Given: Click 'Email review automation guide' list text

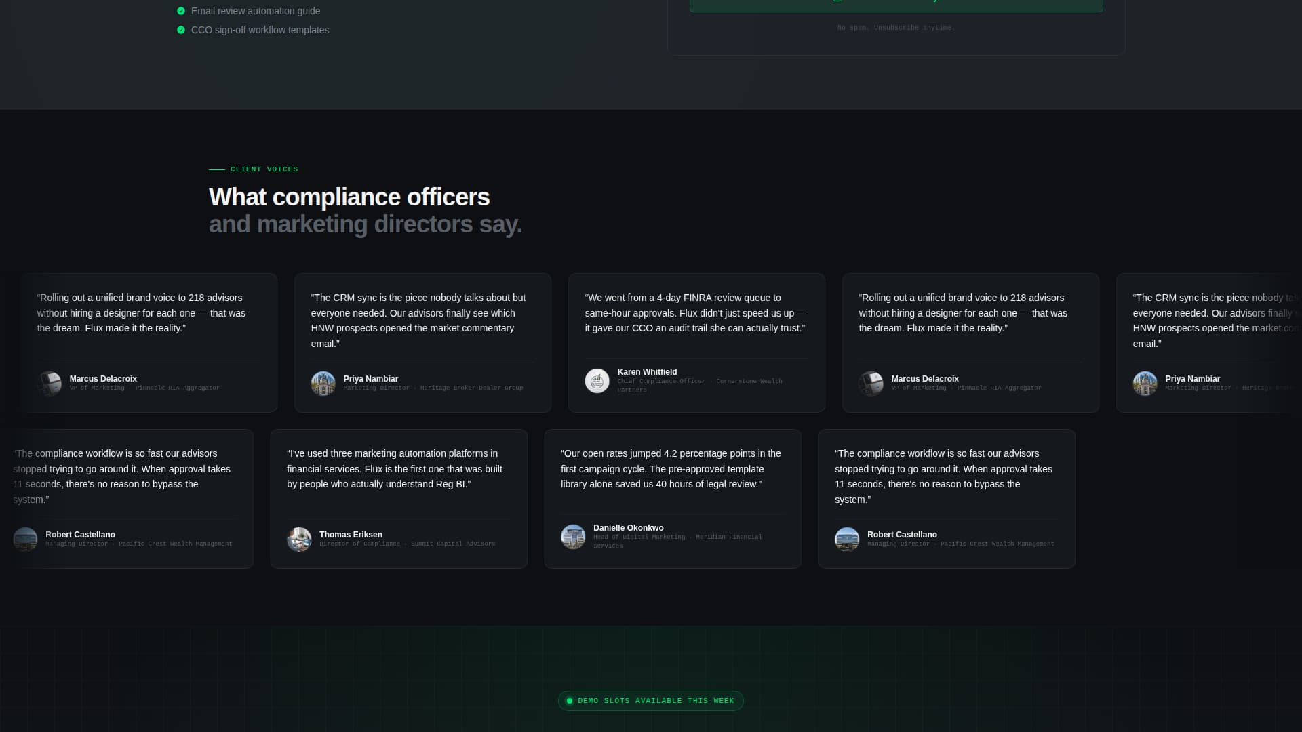Looking at the screenshot, I should (256, 11).
